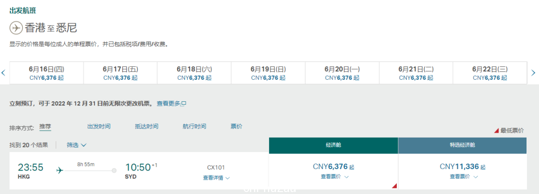This screenshot has height=194, width=539.
Task: Select the 6月19日(日) date tab
Action: [x=268, y=73]
